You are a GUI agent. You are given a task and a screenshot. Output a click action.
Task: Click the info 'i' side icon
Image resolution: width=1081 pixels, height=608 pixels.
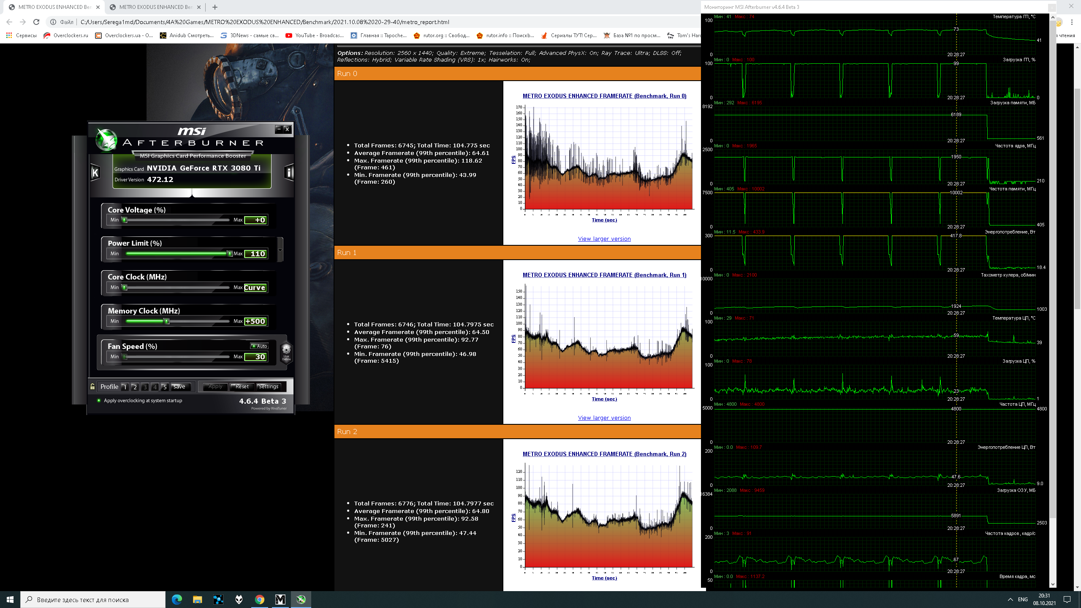(289, 172)
